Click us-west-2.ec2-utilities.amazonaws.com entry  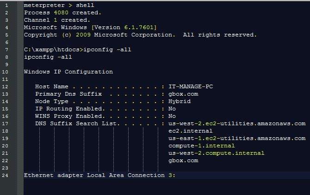click(x=237, y=123)
